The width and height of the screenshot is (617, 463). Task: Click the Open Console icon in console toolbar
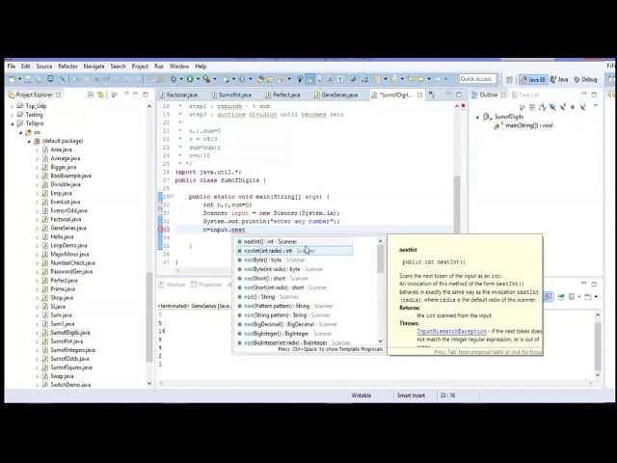tap(589, 297)
